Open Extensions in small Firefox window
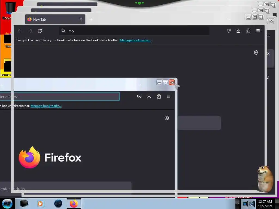 [x=159, y=96]
